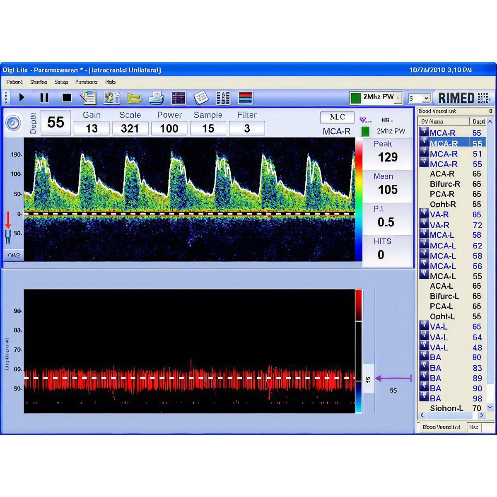Click the MC button above MCA-R
Image resolution: width=497 pixels, height=497 pixels.
[x=337, y=118]
